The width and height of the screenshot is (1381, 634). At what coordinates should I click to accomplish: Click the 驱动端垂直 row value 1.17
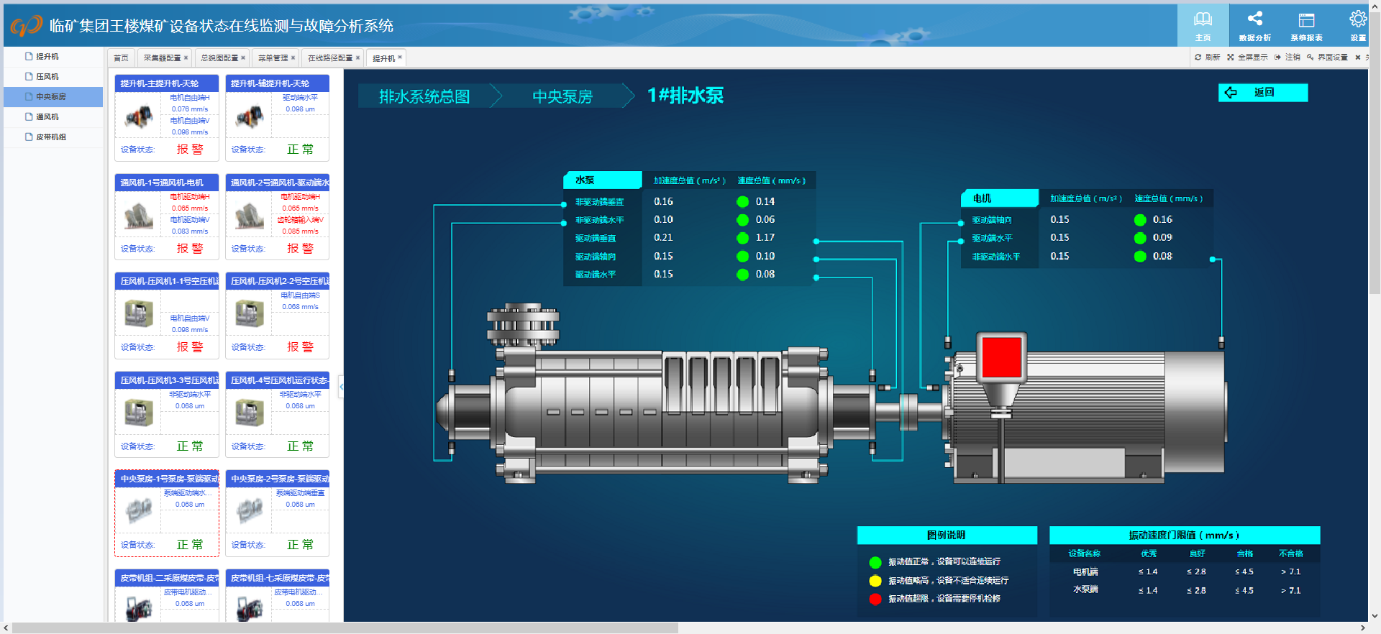765,238
